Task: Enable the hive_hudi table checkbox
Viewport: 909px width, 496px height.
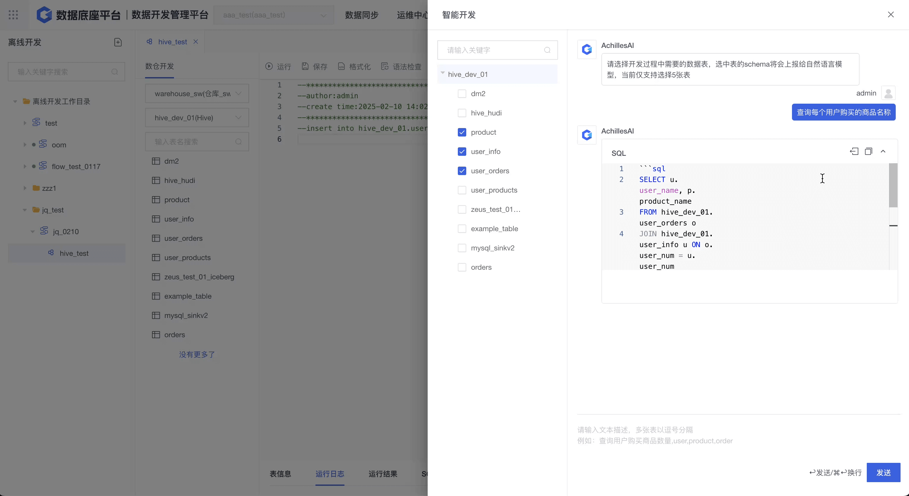Action: pyautogui.click(x=461, y=113)
